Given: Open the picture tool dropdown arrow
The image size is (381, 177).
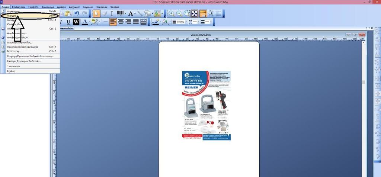Looking at the screenshot, I should coord(163,14).
